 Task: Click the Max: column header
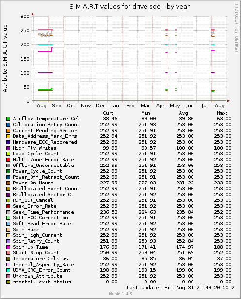tap(222, 113)
